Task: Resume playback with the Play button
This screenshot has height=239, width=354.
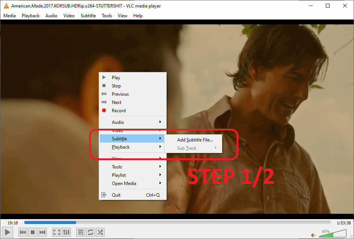Action: pyautogui.click(x=116, y=77)
